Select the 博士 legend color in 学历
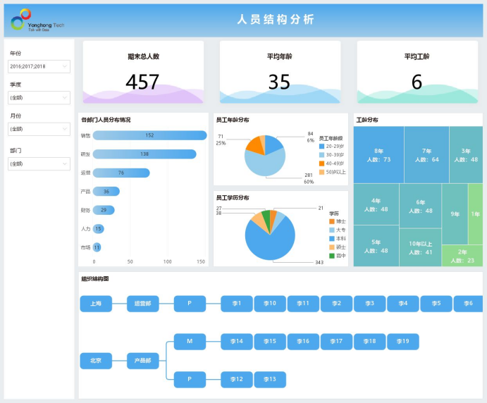Screen dimensions: 487x403 tap(332, 221)
